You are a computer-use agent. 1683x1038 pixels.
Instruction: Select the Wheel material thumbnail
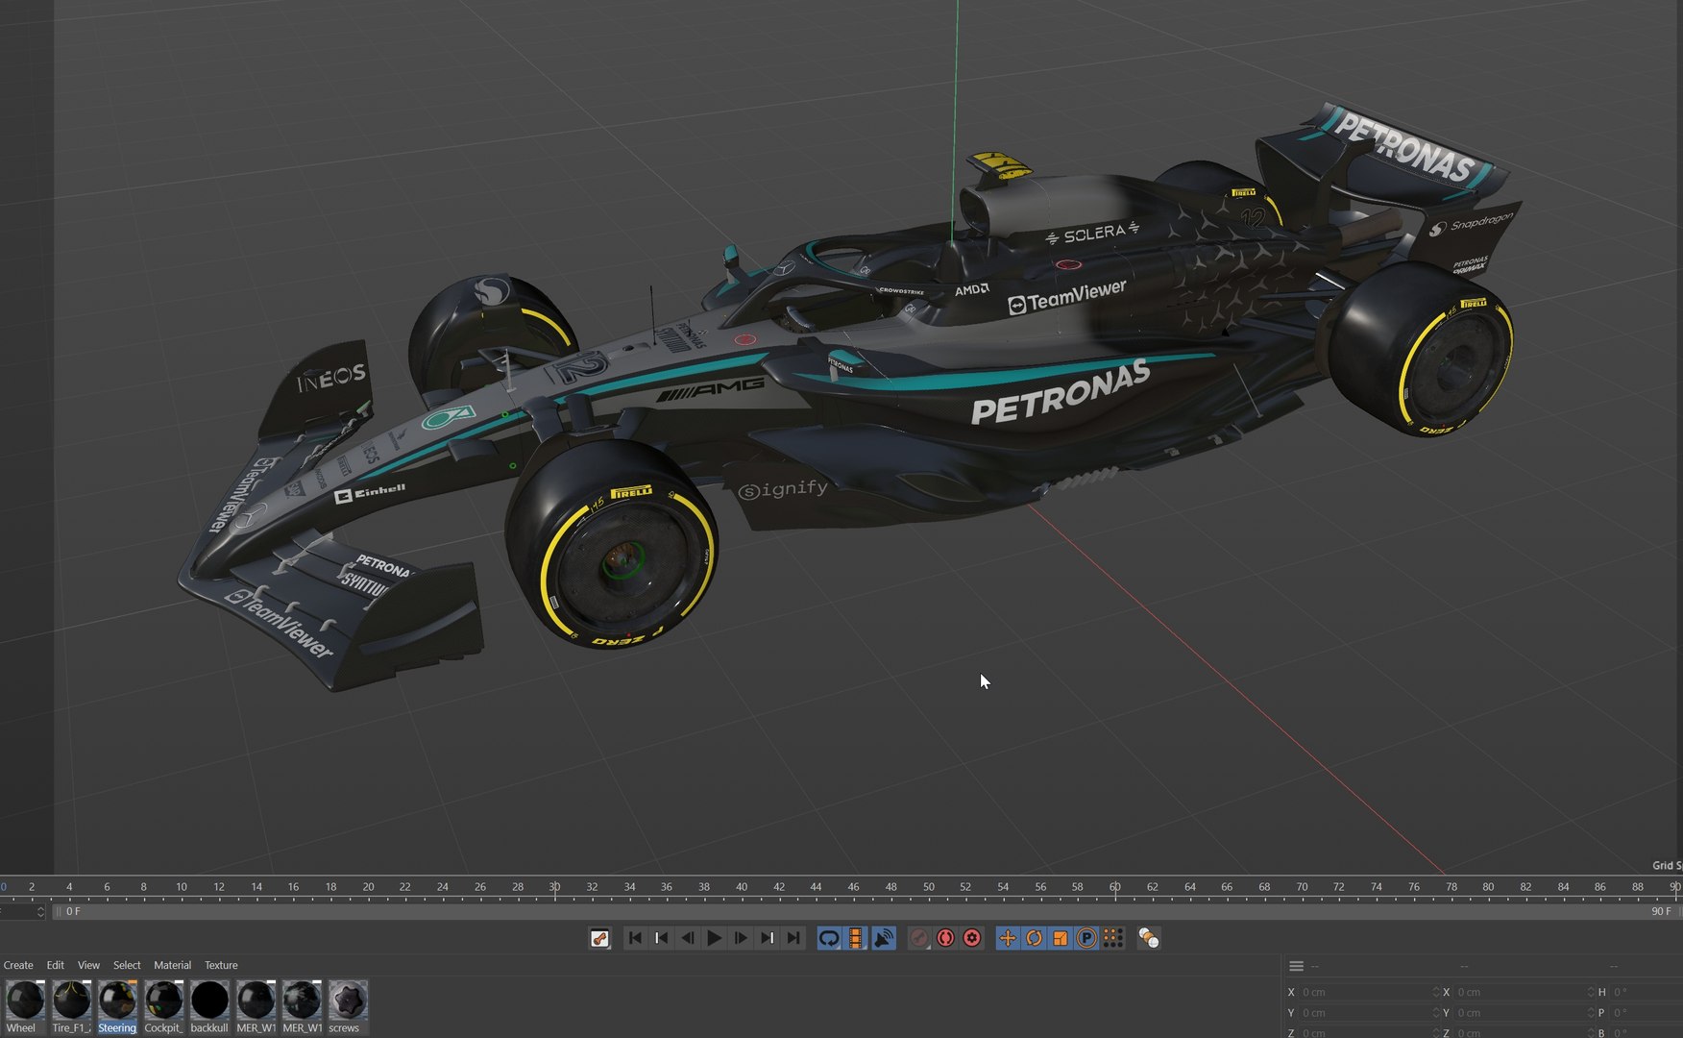pos(24,1000)
